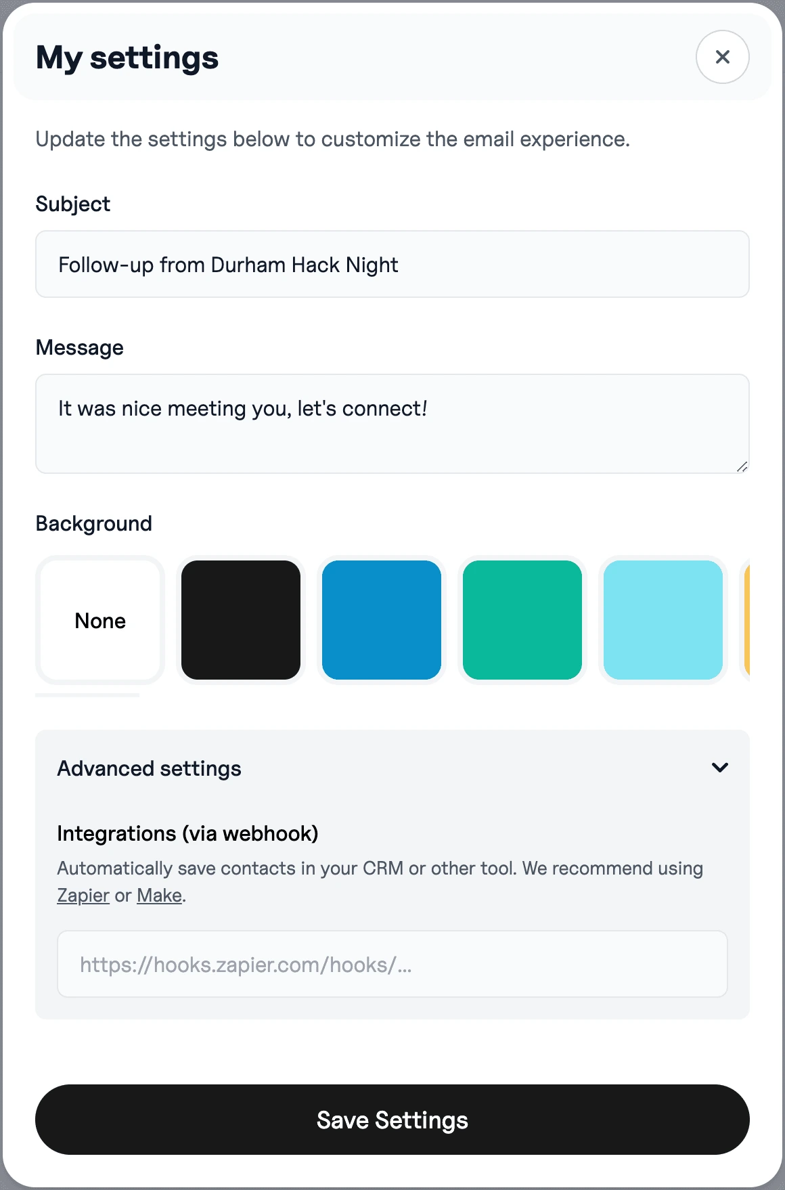Image resolution: width=785 pixels, height=1190 pixels.
Task: Click the Message field label
Action: coord(80,347)
